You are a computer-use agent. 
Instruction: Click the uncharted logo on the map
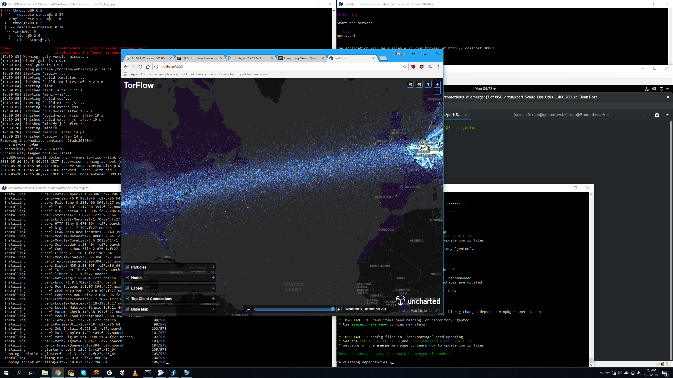tap(418, 301)
